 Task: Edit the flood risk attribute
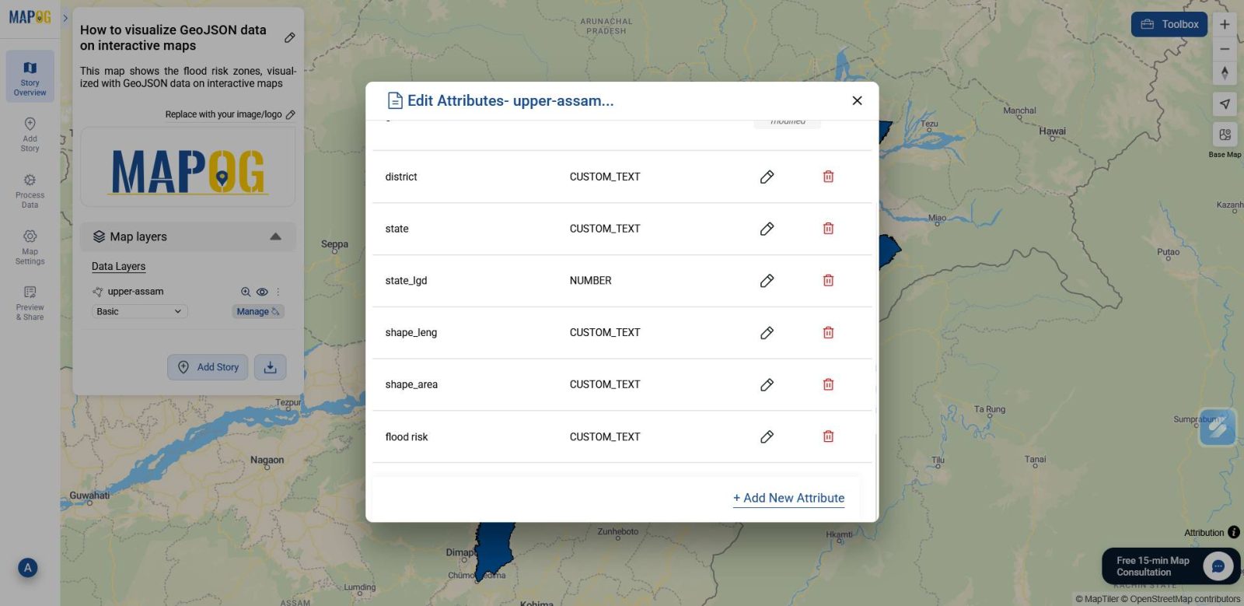click(767, 436)
